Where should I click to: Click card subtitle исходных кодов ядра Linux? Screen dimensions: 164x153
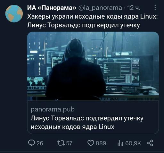click(x=72, y=127)
